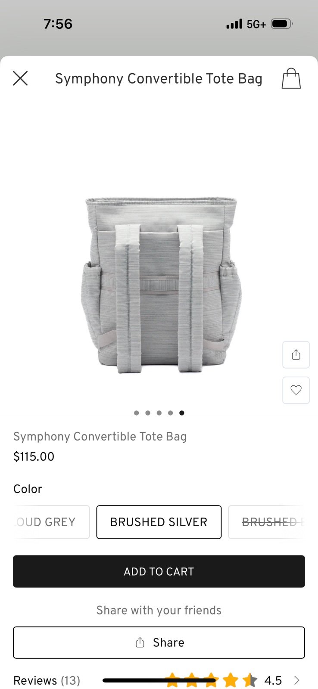
Task: Tap the cellular signal bars icon
Action: coord(234,24)
